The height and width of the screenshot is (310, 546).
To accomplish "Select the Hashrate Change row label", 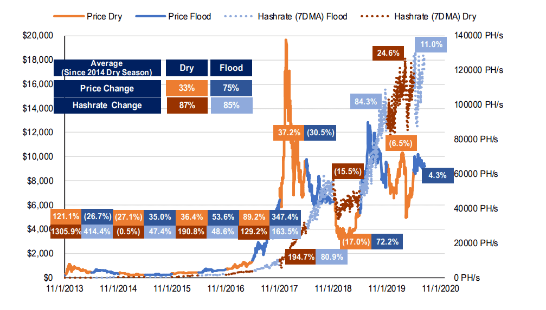I will pos(107,105).
